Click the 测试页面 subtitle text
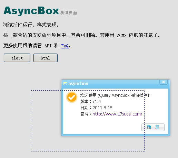The height and width of the screenshot is (158, 178). [69, 13]
